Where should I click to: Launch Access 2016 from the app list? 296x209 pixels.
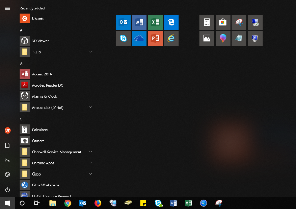57,74
